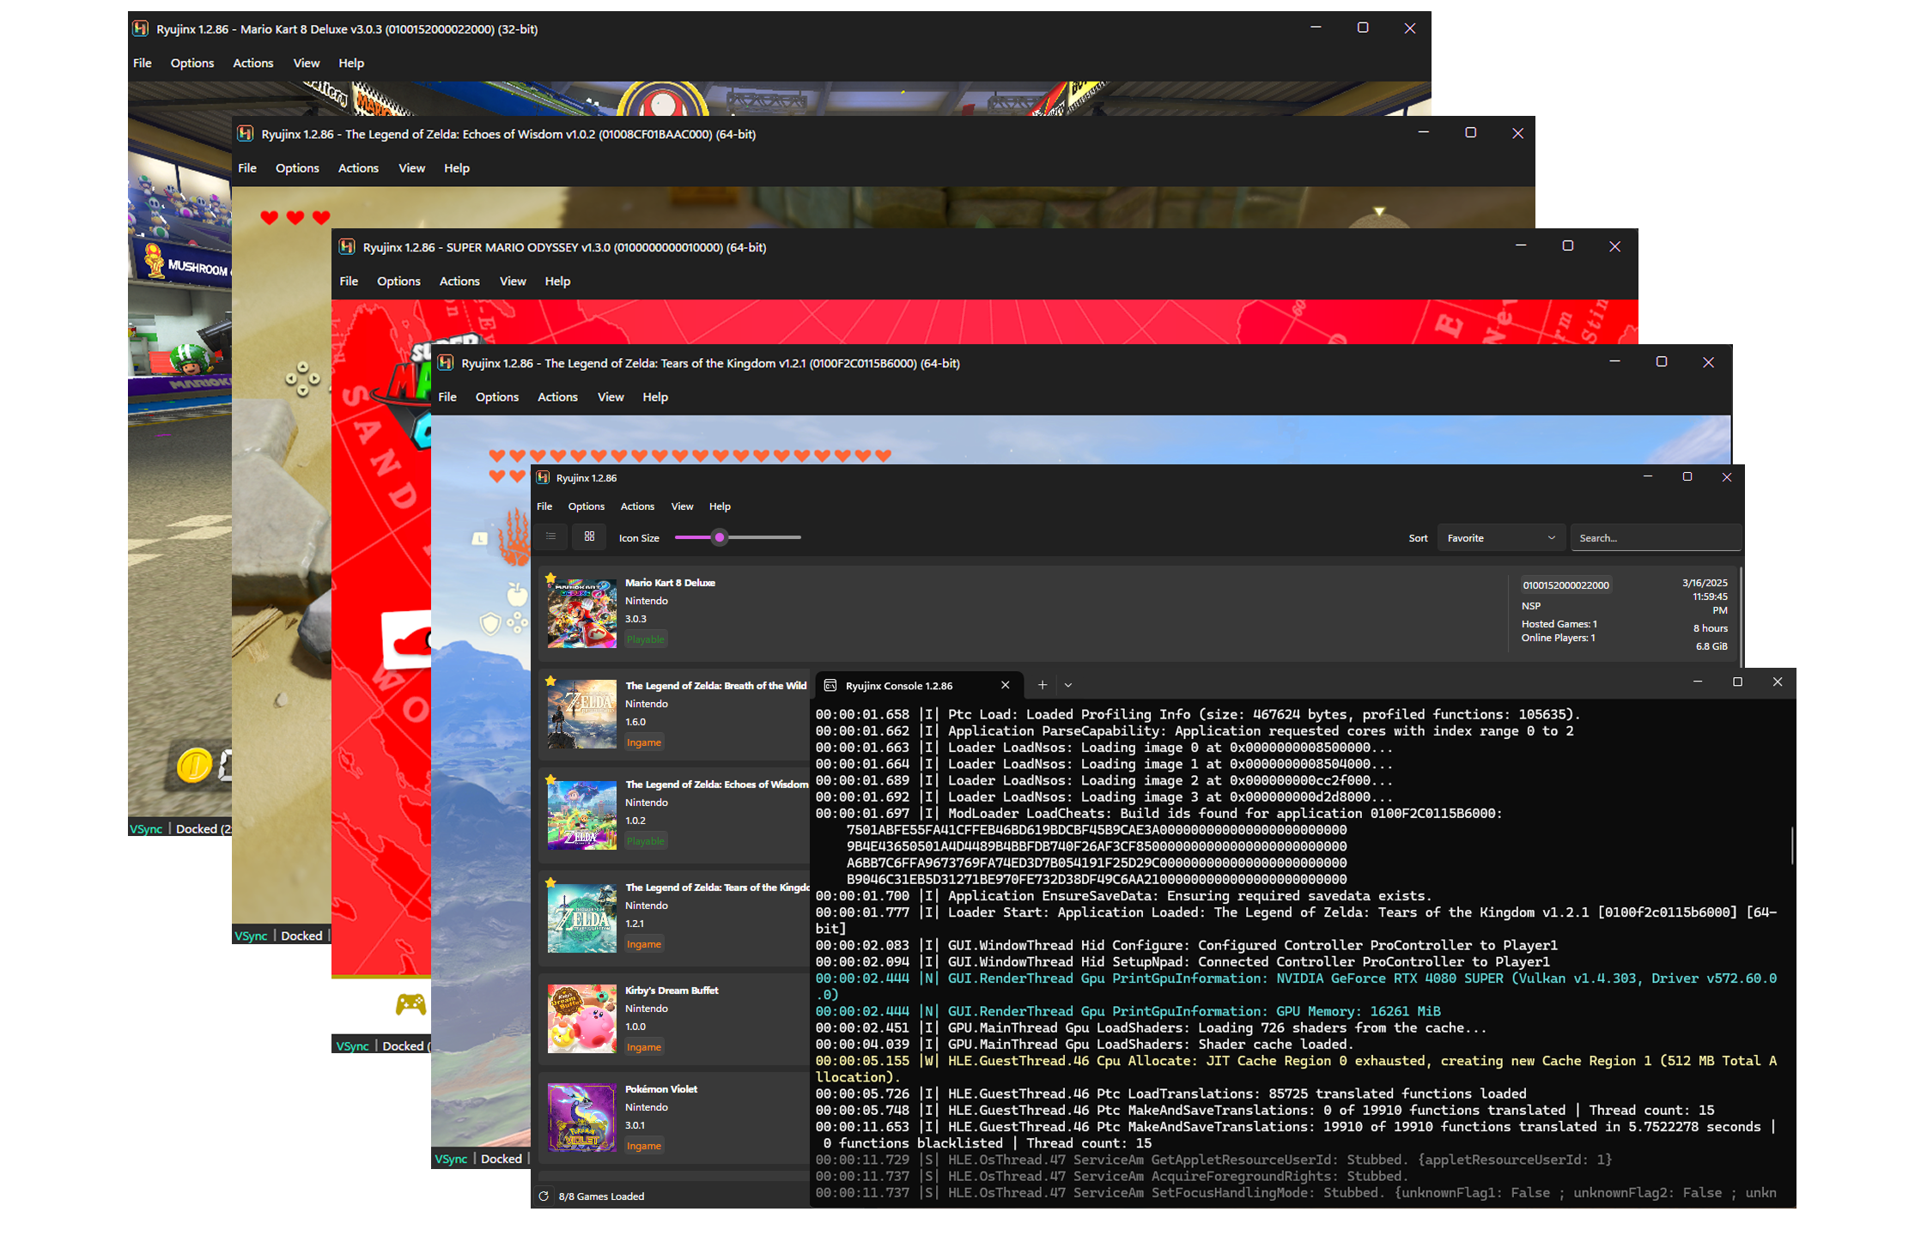Open Options menu in the library window
The image size is (1915, 1236).
[587, 506]
